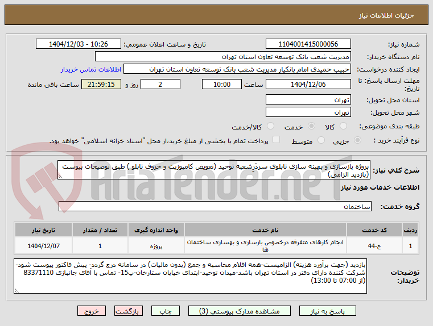
Task: Click the تعداد / مقدار column header
Action: click(100, 230)
